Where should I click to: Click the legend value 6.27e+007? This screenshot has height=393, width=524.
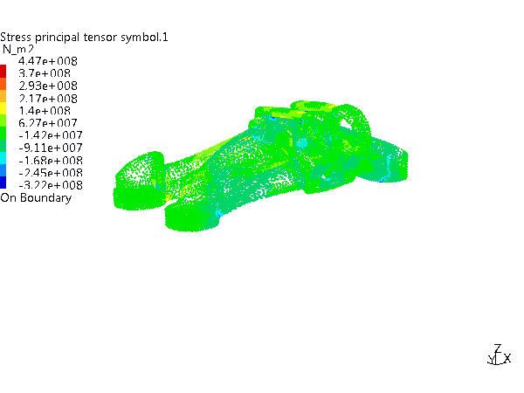[48, 123]
